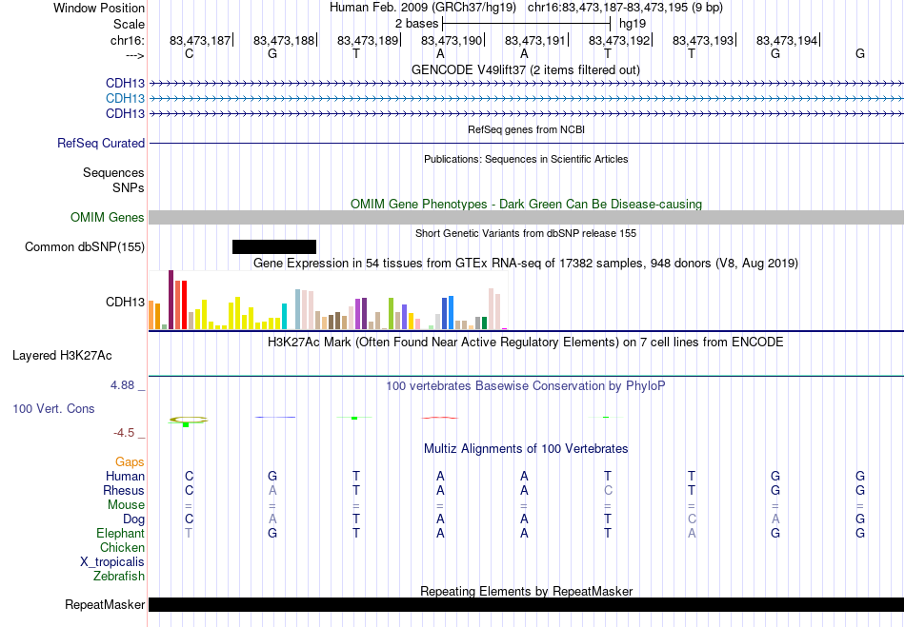Click 'Layered H3K27Ac' track label
The image size is (905, 627).
click(62, 356)
